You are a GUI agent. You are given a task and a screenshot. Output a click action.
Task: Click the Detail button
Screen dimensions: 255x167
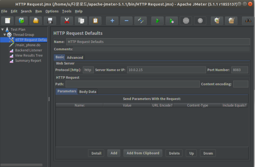[x=96, y=153]
